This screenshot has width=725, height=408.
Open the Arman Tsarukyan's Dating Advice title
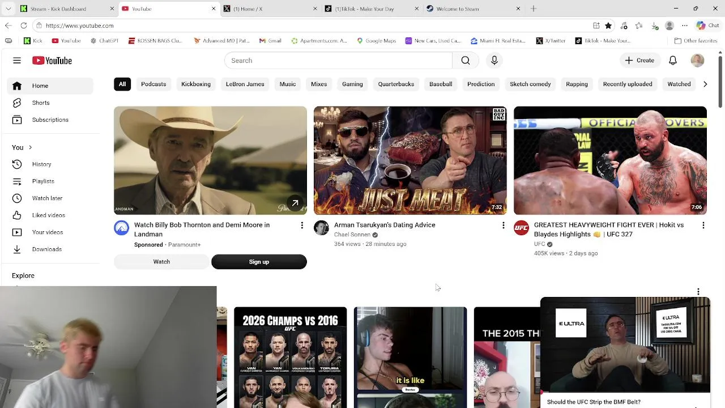click(x=385, y=225)
